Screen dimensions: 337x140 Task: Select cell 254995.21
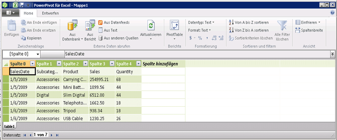(x=102, y=80)
